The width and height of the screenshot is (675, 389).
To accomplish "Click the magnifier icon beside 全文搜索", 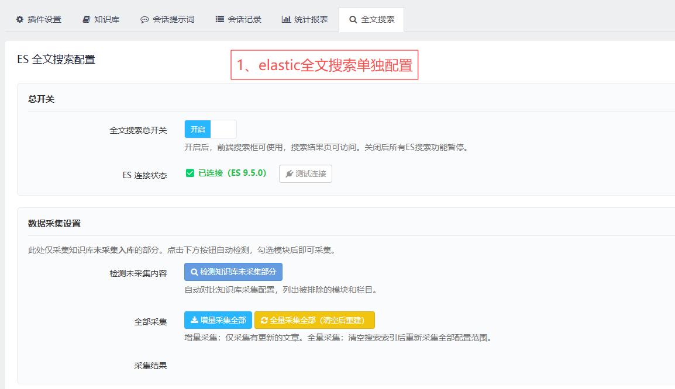I will [x=353, y=20].
